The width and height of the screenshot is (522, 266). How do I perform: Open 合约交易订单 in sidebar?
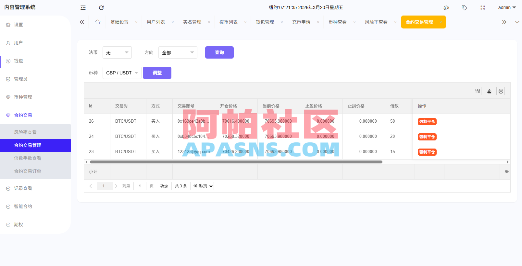click(35, 171)
